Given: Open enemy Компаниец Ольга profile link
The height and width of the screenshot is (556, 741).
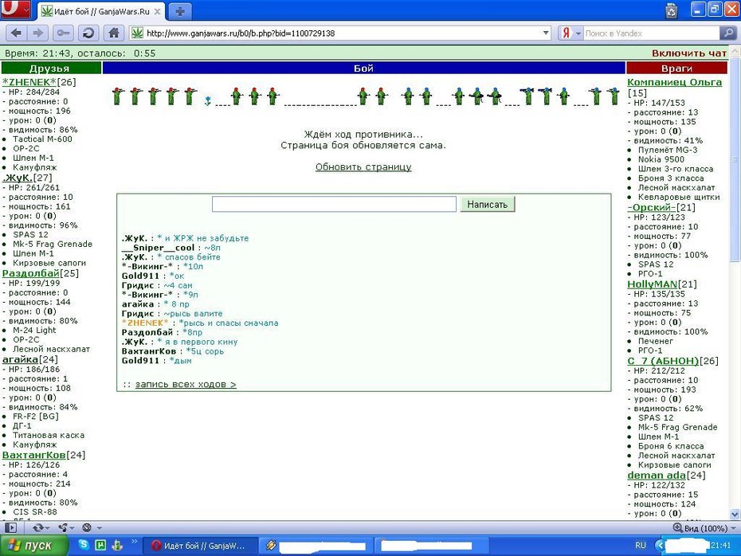Looking at the screenshot, I should point(674,82).
